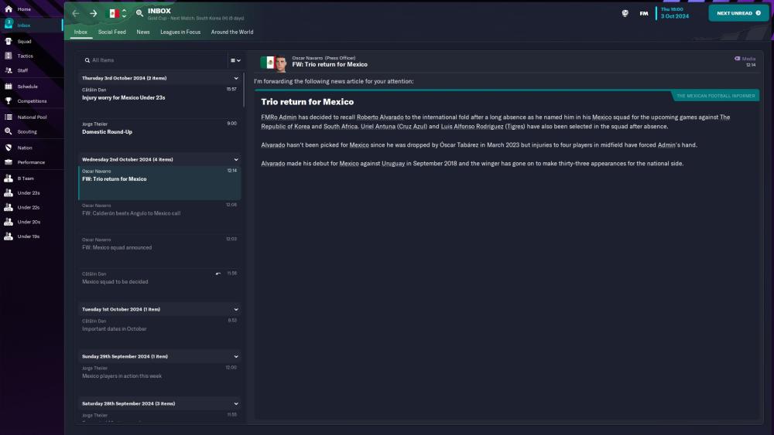
Task: Open the Squad screen from the sidebar
Action: click(x=25, y=41)
